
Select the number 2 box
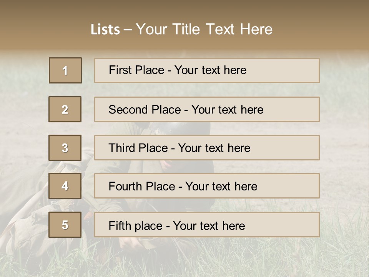pos(65,109)
